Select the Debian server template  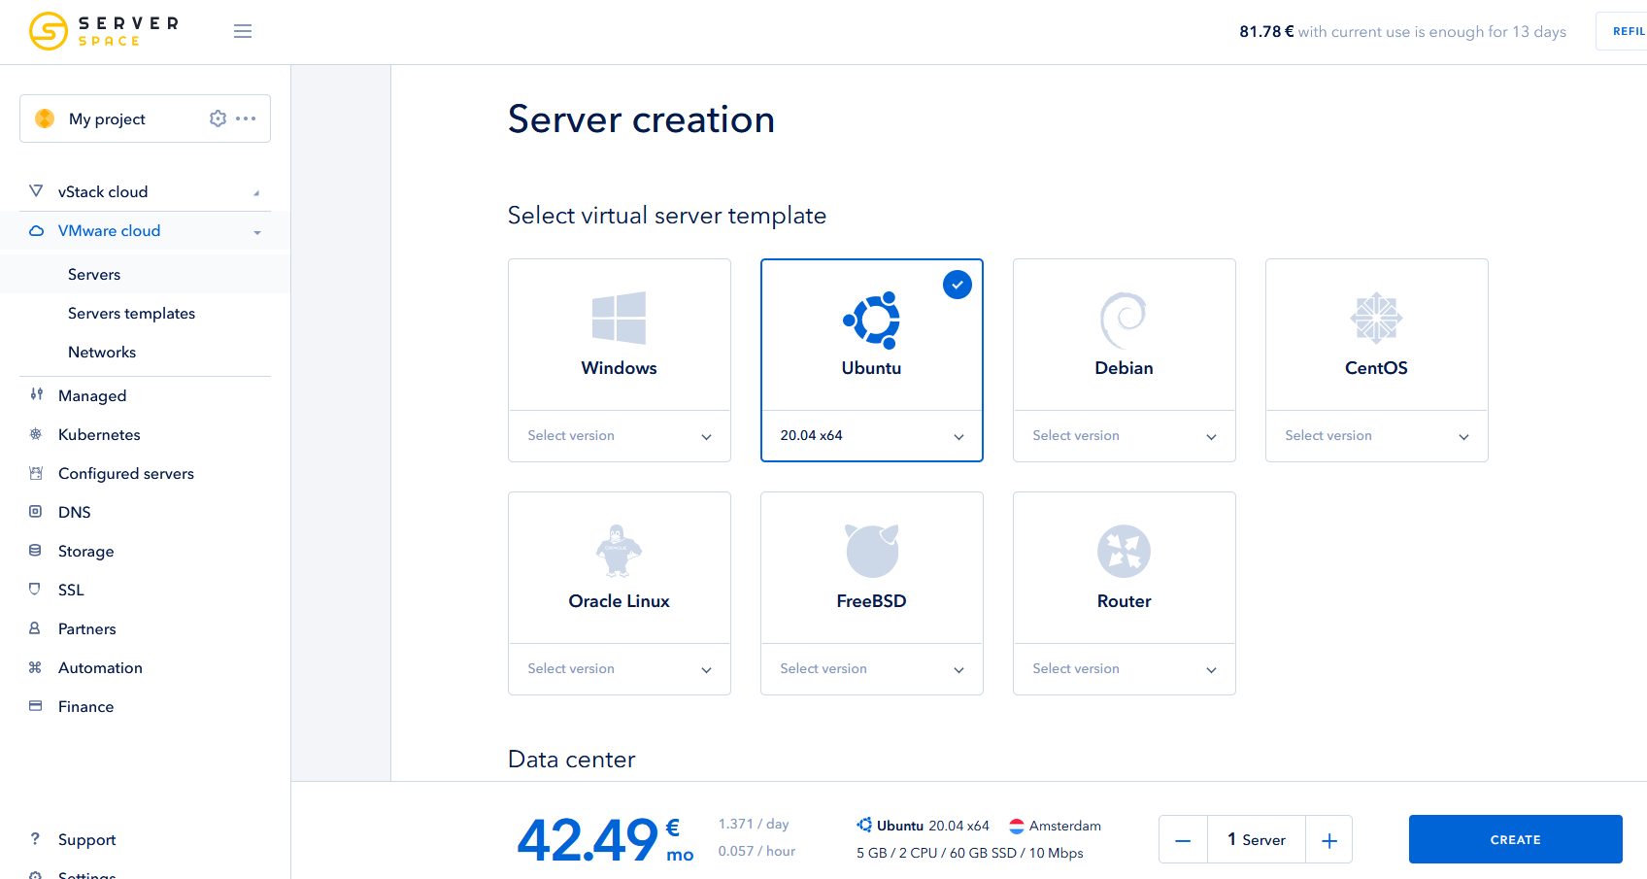coord(1124,335)
